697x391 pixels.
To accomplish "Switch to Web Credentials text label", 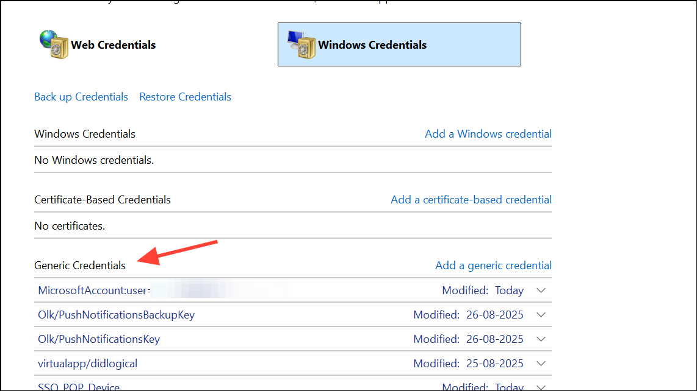I will (x=114, y=45).
